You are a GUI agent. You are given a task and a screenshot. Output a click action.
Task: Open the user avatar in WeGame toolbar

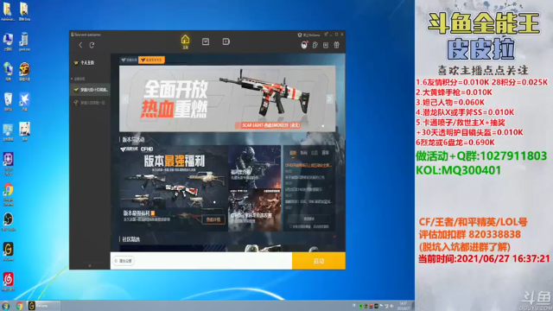coord(304,45)
